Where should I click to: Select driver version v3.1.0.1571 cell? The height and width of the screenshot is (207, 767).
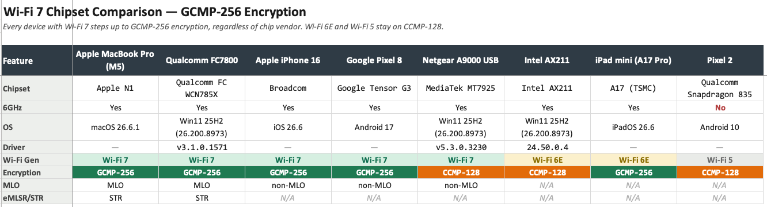tap(202, 147)
